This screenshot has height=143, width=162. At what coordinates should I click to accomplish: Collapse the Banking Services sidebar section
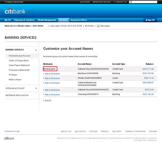tap(36, 50)
